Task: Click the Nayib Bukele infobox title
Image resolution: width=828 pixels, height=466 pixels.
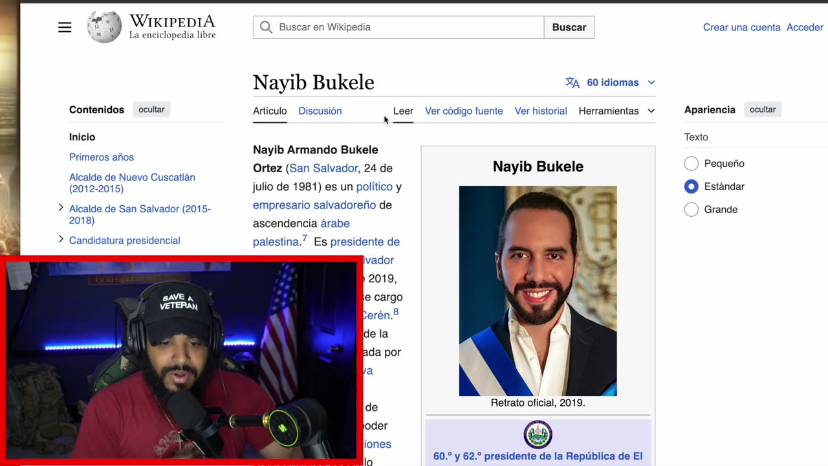Action: click(x=538, y=166)
